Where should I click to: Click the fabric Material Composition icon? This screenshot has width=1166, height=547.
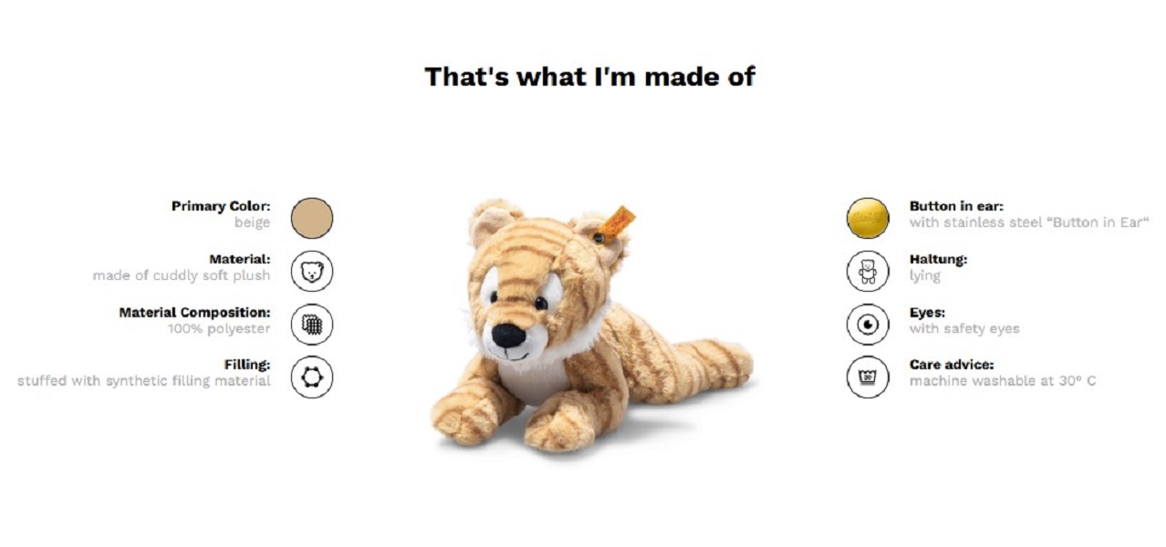coord(312,325)
